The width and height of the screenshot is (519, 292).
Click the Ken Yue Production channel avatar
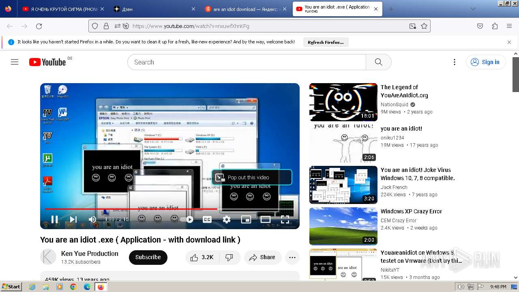(x=48, y=257)
